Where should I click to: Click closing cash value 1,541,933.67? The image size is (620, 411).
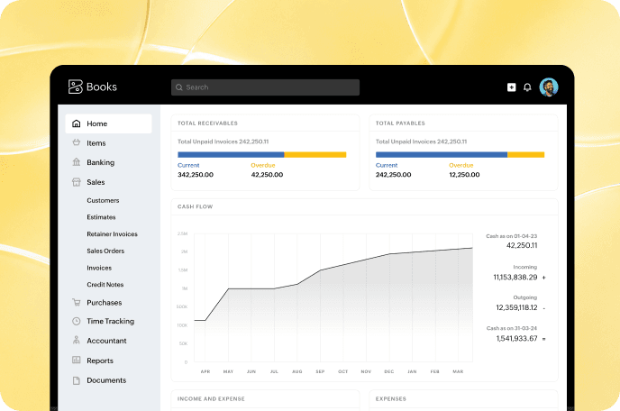(x=516, y=339)
